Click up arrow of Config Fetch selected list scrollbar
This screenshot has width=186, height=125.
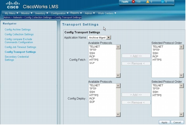pos(181,47)
